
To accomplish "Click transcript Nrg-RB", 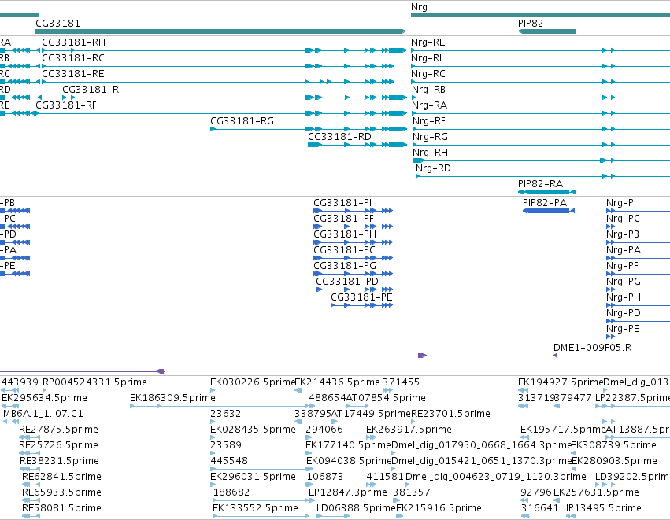I will pos(428,90).
